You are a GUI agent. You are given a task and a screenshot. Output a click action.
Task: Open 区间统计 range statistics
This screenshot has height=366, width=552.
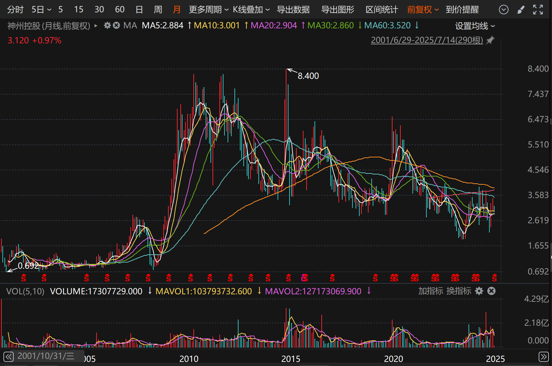pyautogui.click(x=382, y=10)
